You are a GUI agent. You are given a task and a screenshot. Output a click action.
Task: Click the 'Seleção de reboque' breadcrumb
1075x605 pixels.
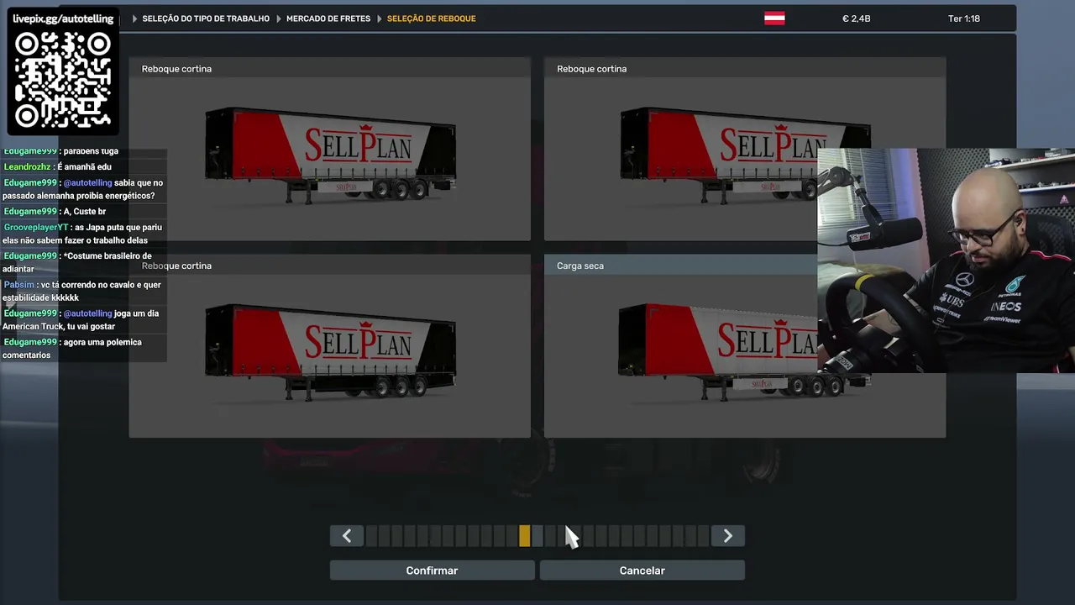[x=432, y=18]
